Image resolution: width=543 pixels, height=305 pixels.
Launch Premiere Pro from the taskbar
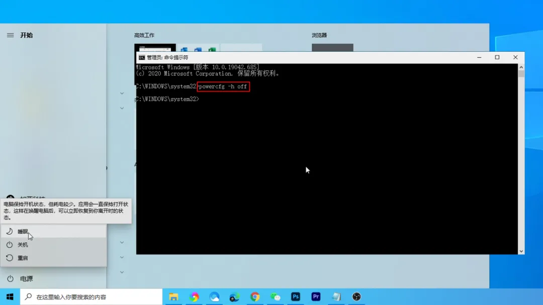pos(316,297)
